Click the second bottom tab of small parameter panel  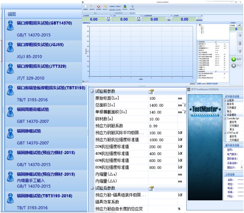coord(204,84)
